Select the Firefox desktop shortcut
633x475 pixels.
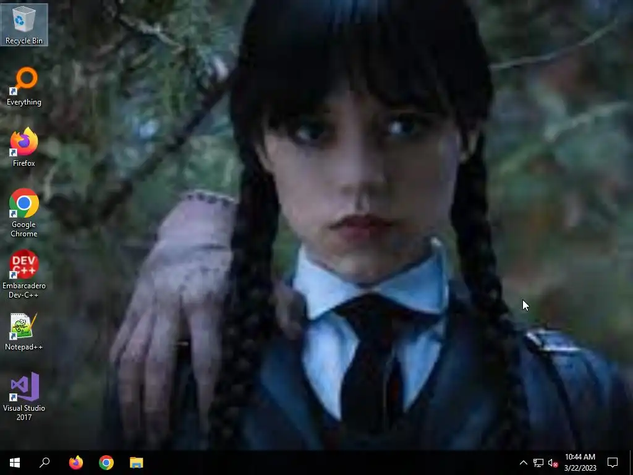[x=24, y=147]
